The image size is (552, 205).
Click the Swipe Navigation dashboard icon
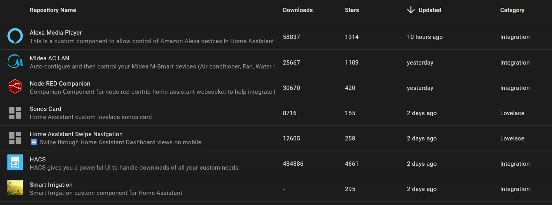point(15,138)
